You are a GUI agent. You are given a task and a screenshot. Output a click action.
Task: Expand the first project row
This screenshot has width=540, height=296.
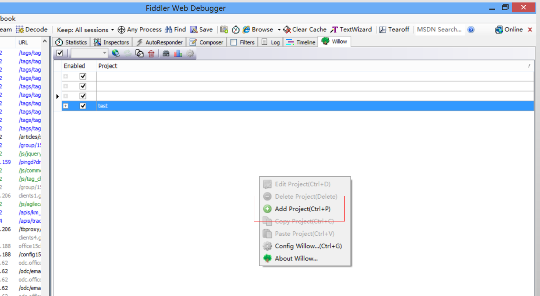tap(66, 76)
